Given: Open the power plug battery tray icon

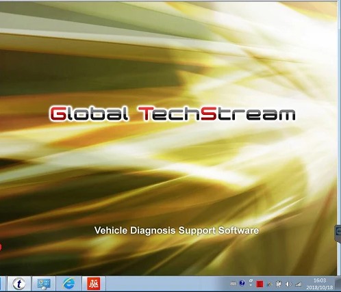Looking at the screenshot, I should [x=279, y=284].
